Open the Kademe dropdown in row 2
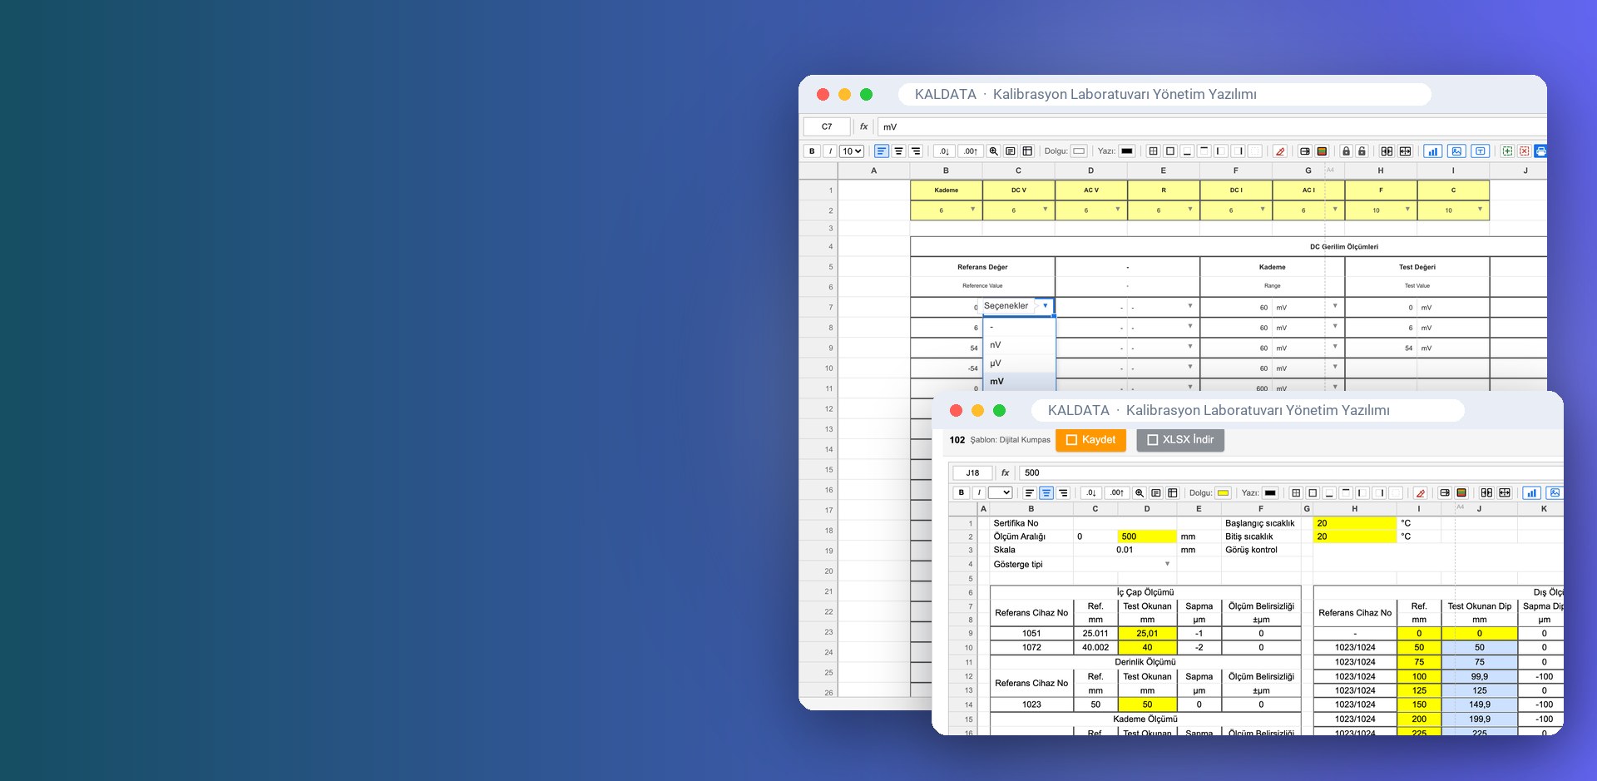 (972, 210)
